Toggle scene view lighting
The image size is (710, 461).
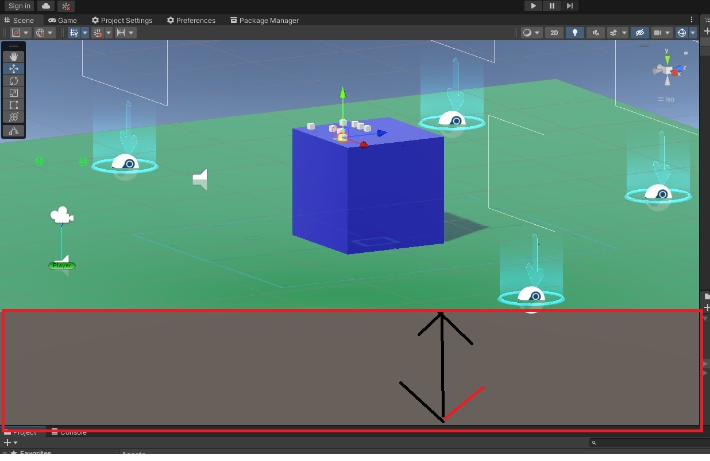575,33
